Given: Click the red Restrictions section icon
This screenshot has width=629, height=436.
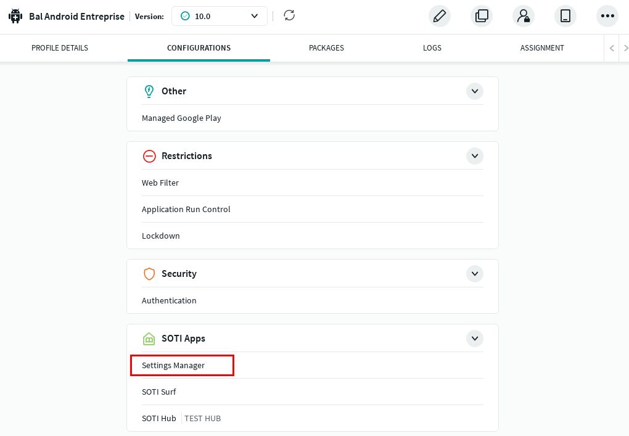Looking at the screenshot, I should tap(149, 156).
